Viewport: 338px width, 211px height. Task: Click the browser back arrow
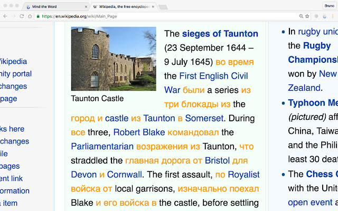pos(5,16)
